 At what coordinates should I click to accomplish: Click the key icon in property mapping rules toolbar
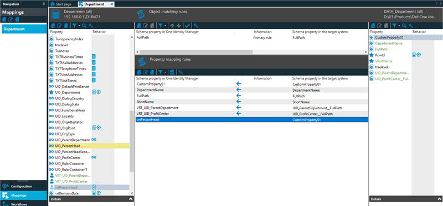[181, 72]
